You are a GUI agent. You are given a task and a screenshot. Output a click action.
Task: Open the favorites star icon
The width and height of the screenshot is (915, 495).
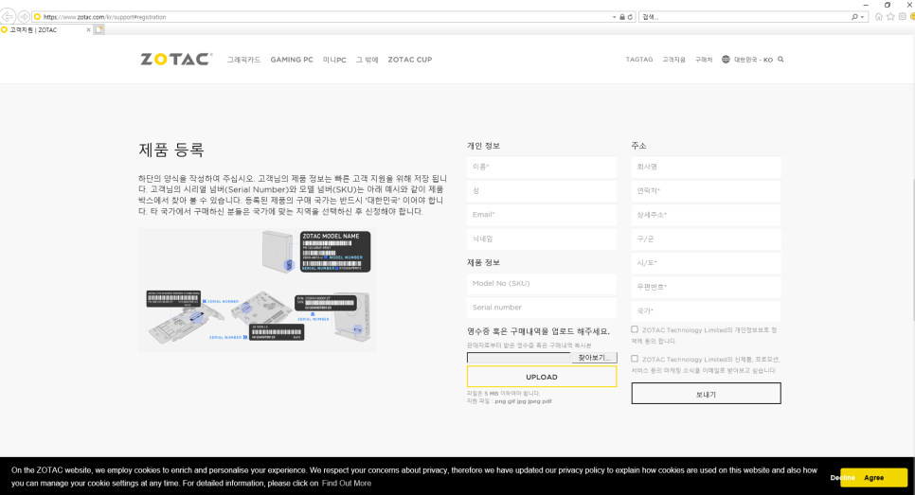pyautogui.click(x=890, y=17)
